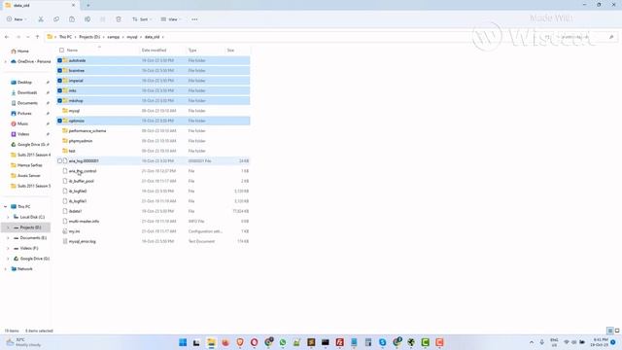622x350 pixels.
Task: Click the Paste clipboard icon in toolbar
Action: pos(72,19)
